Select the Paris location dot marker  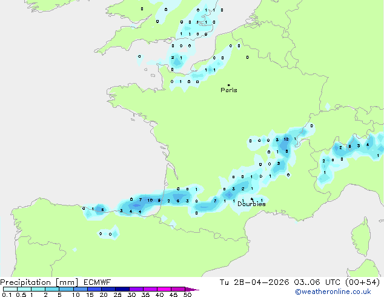(x=229, y=85)
